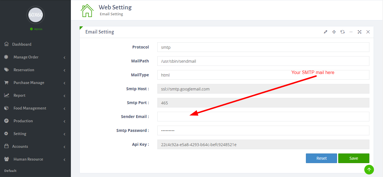383x177 pixels.
Task: Expand the Purchase Manage menu
Action: coord(29,83)
